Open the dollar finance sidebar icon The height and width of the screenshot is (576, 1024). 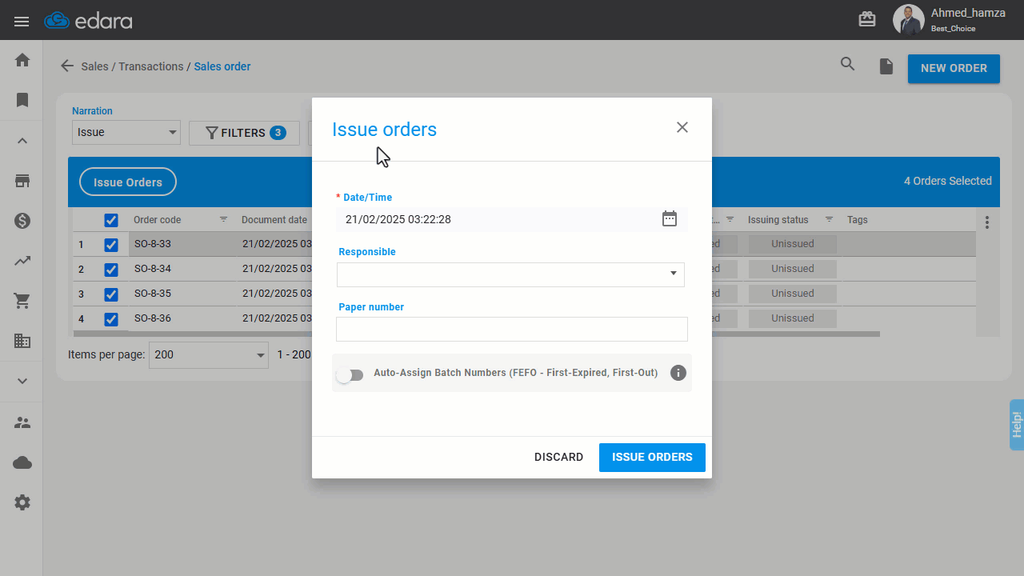click(22, 221)
